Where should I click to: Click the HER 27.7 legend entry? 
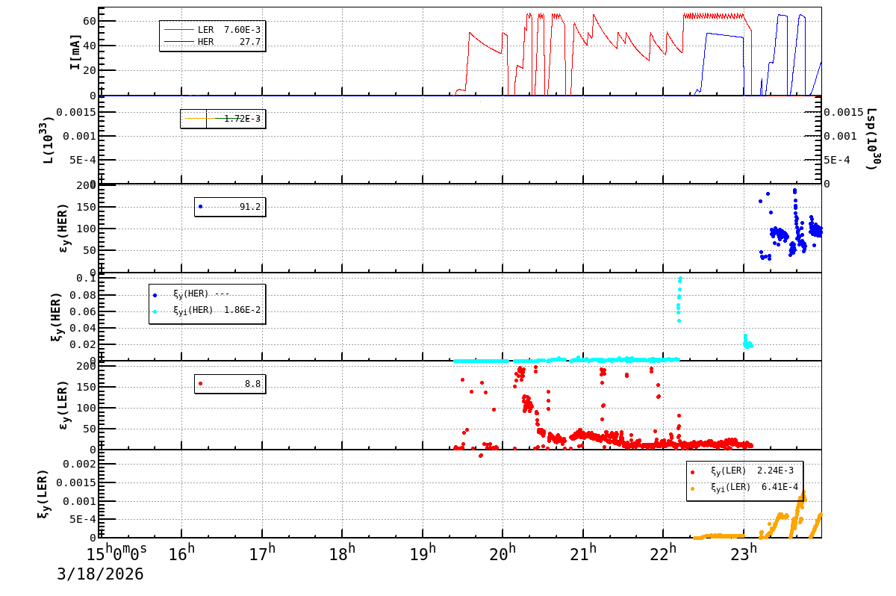tap(212, 42)
